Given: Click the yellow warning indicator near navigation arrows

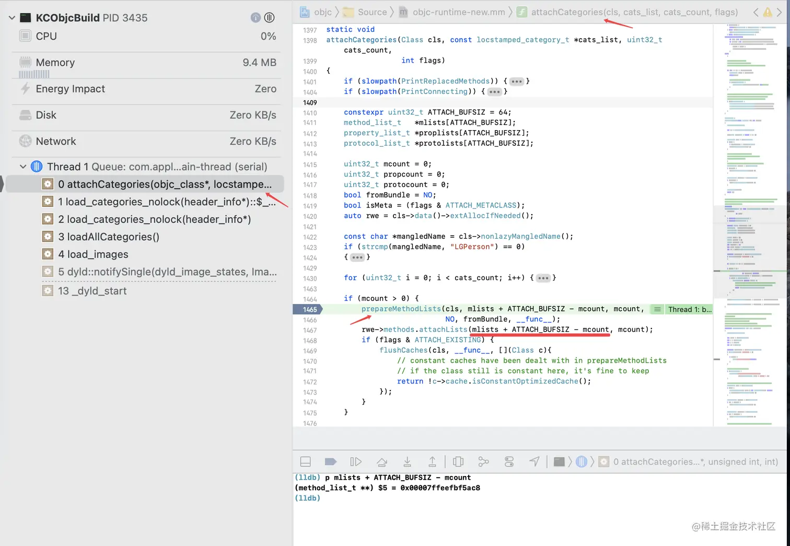Looking at the screenshot, I should [x=767, y=12].
